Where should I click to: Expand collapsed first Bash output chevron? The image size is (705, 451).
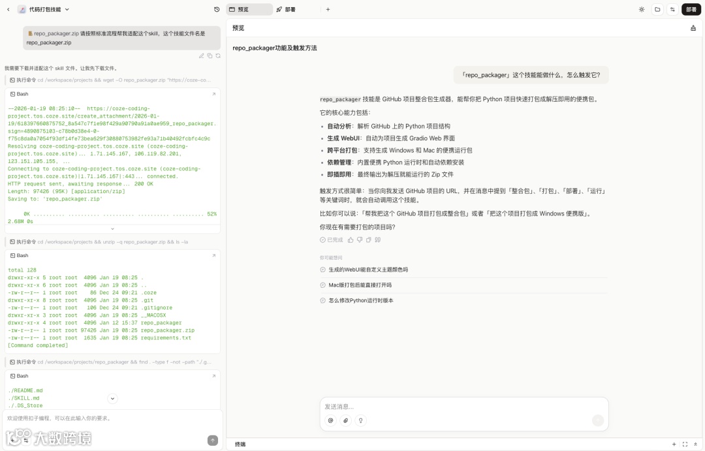pos(112,229)
